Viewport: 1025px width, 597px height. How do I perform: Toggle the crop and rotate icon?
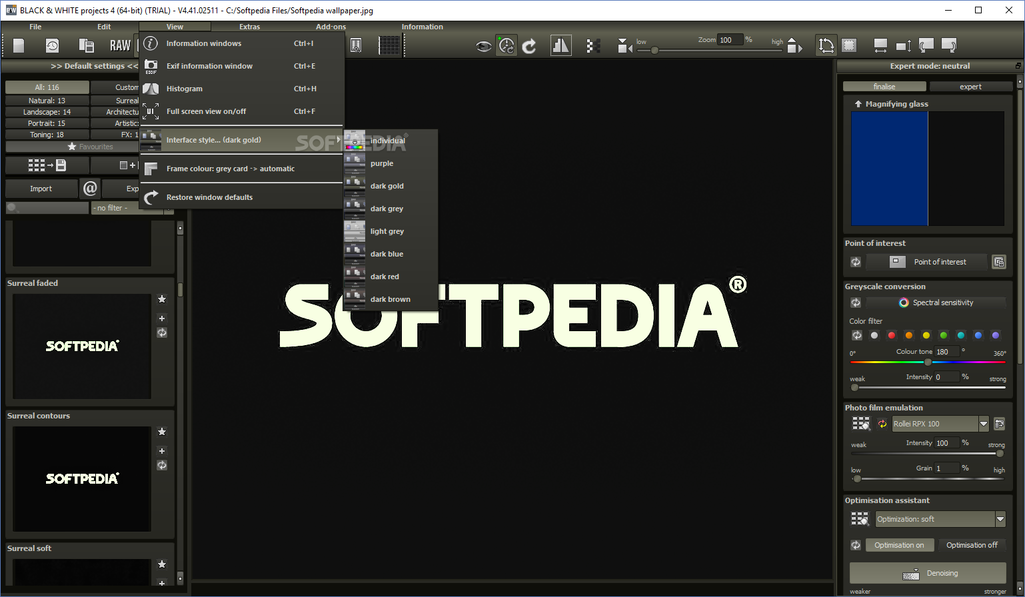click(x=826, y=45)
